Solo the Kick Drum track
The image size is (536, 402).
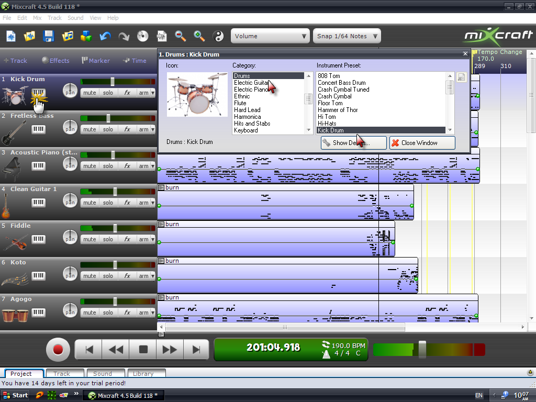pyautogui.click(x=108, y=93)
